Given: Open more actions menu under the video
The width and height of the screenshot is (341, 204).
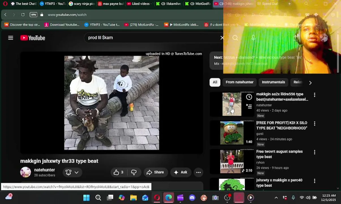Looking at the screenshot, I should click(x=198, y=172).
